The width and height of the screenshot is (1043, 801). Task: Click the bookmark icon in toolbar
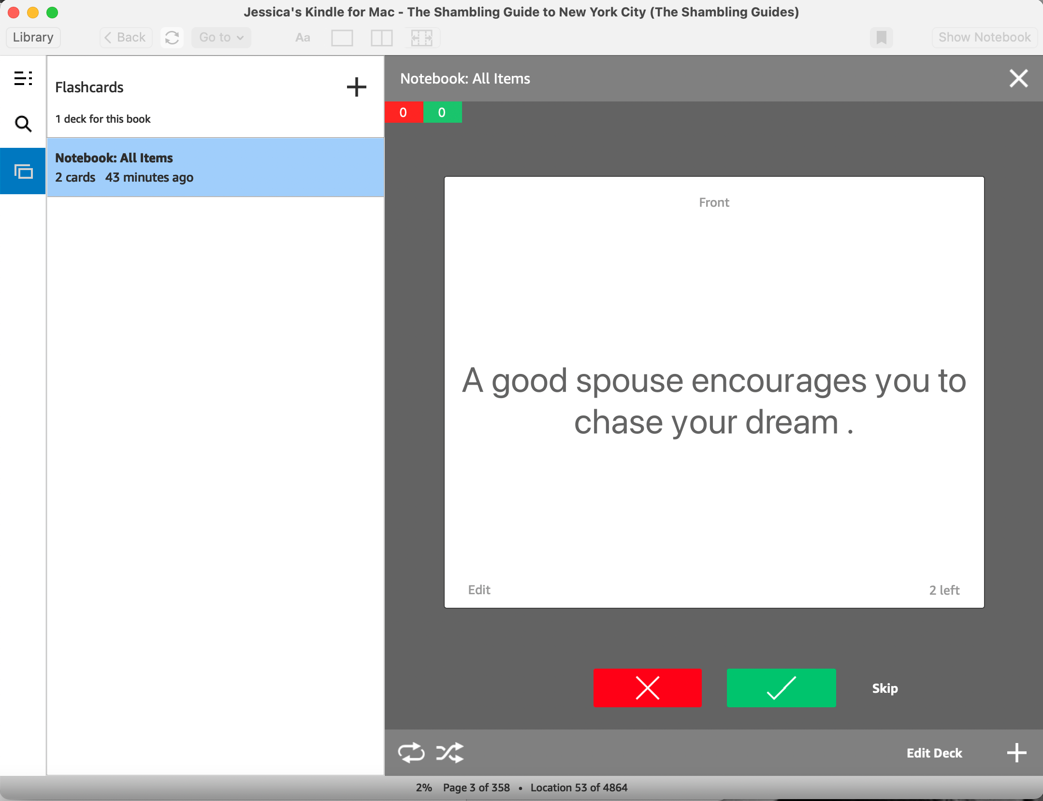click(x=881, y=37)
